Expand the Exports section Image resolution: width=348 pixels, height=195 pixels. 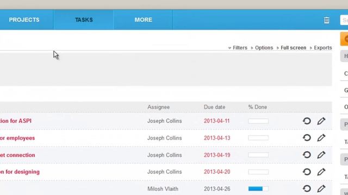tap(321, 48)
